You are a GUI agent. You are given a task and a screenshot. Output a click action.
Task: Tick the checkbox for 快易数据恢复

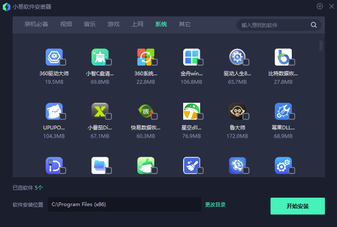(154, 116)
